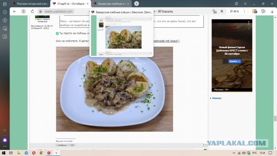The height and width of the screenshot is (156, 277).
Task: Open browser hamburger main menu
Action: 245,4
